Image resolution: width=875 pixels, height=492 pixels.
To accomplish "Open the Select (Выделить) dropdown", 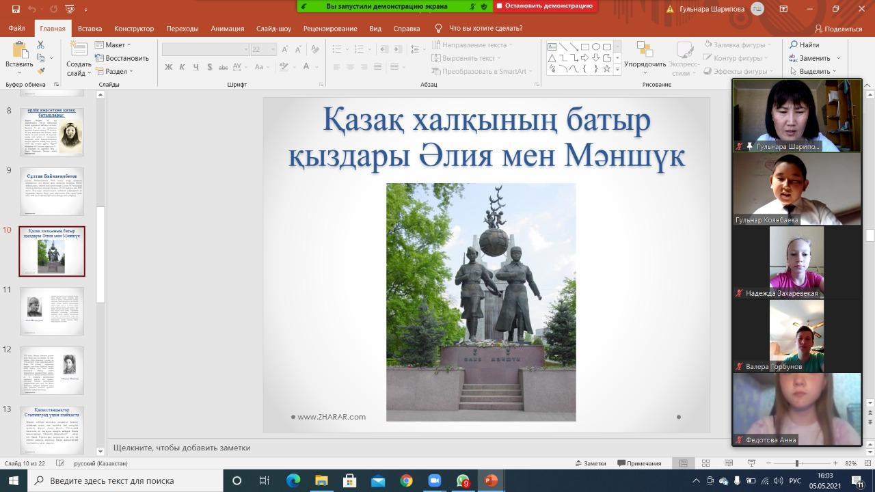I will click(814, 71).
